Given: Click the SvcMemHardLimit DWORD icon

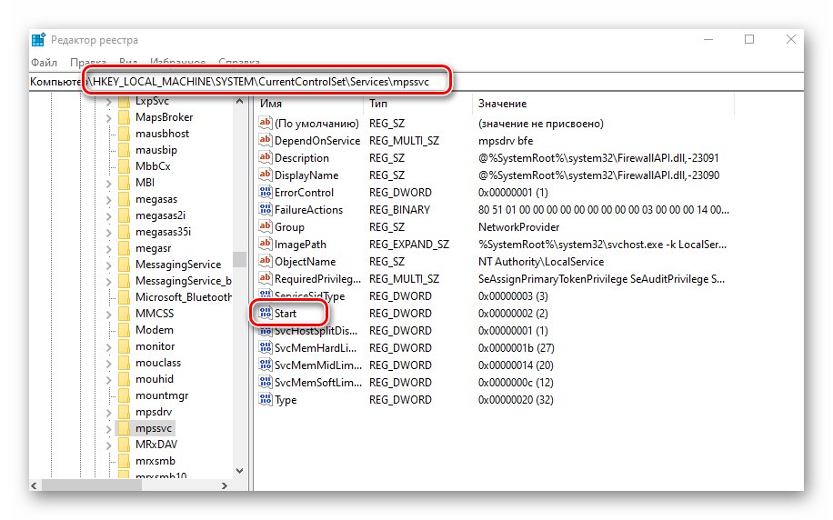Looking at the screenshot, I should [x=266, y=347].
